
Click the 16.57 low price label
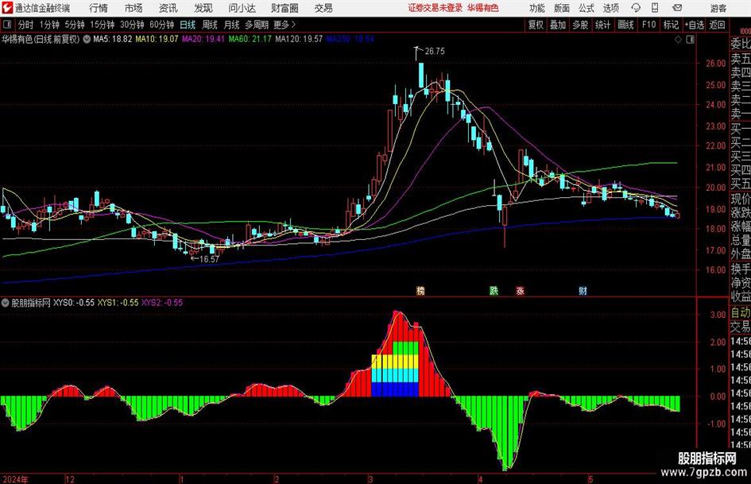209,259
